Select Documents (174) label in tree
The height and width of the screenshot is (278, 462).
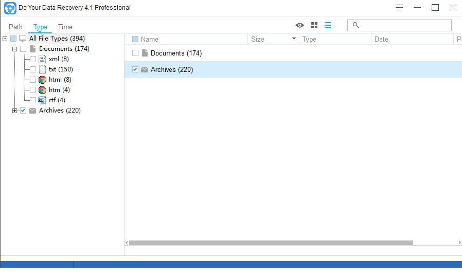64,49
